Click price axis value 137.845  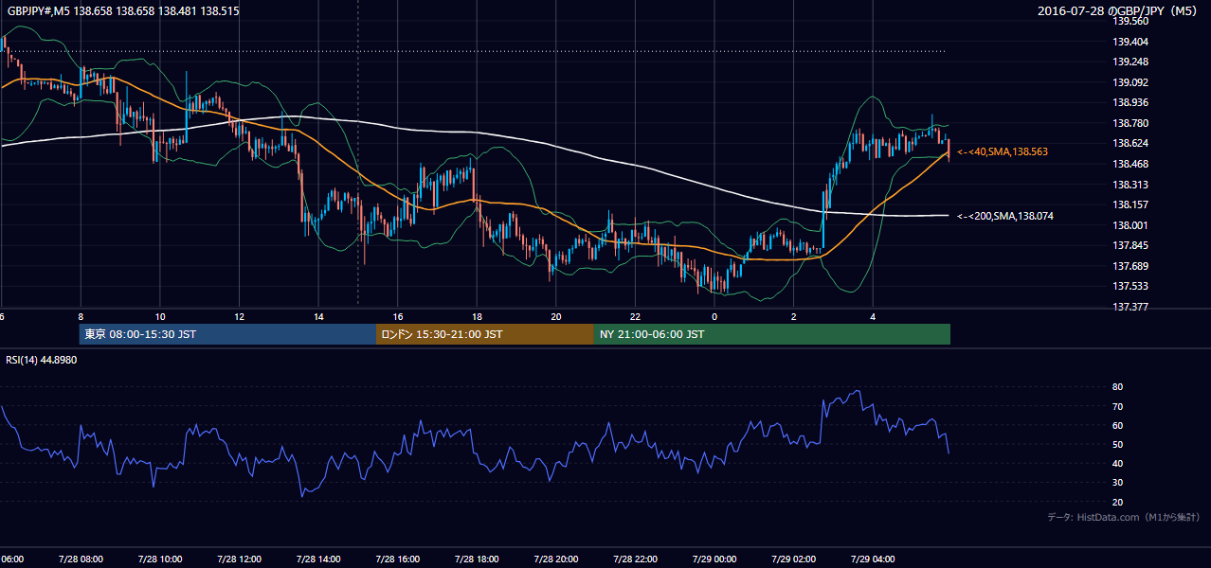1130,245
